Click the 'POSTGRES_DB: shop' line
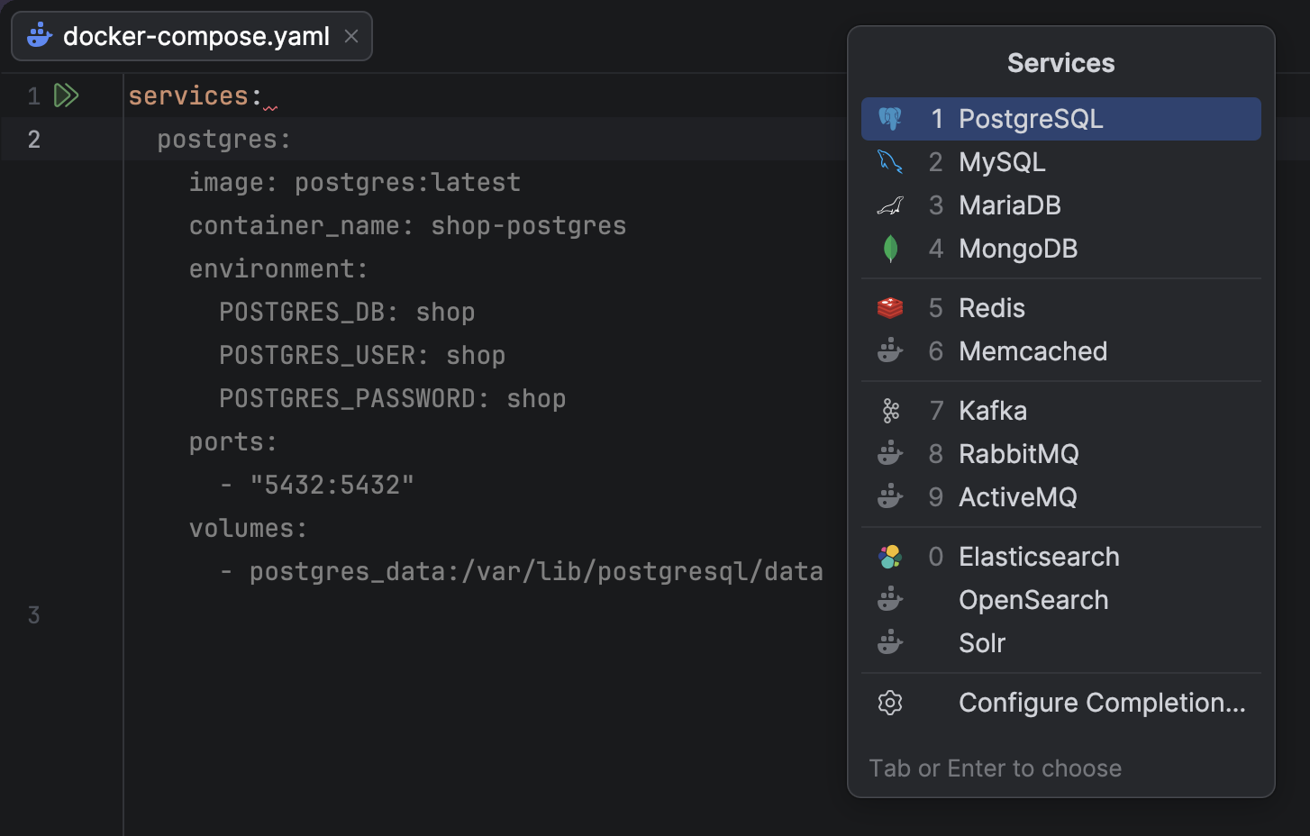Image resolution: width=1310 pixels, height=836 pixels. tap(347, 313)
